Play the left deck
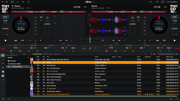 point(6,40)
